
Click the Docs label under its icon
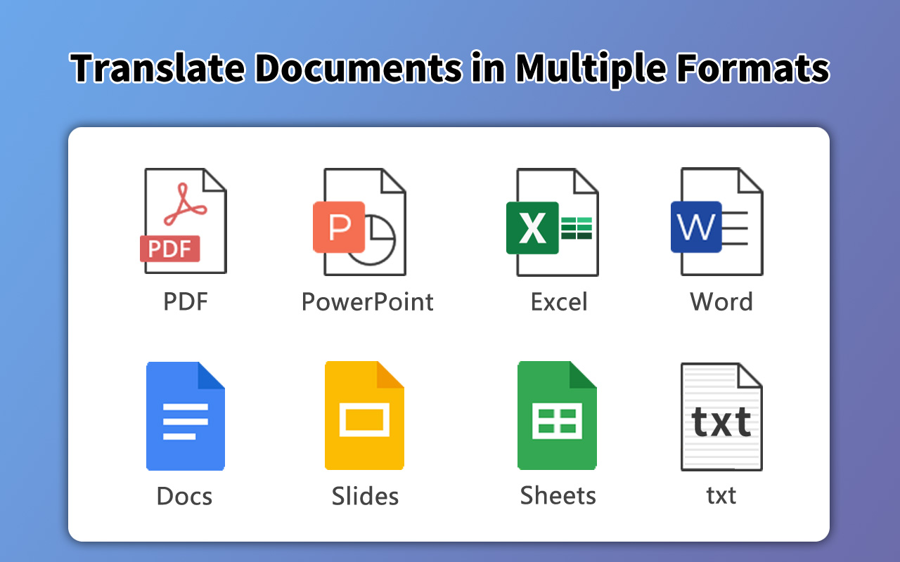click(x=184, y=496)
